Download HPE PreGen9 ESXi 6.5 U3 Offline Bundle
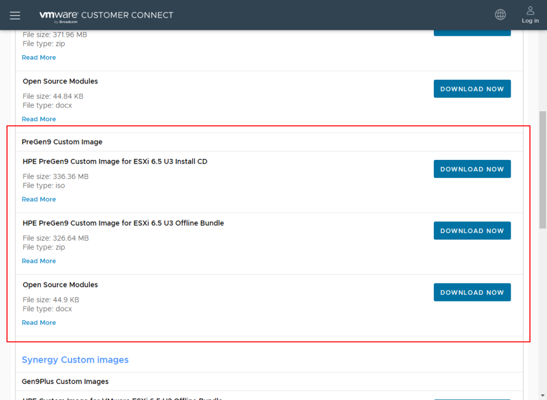The image size is (547, 400). (472, 230)
